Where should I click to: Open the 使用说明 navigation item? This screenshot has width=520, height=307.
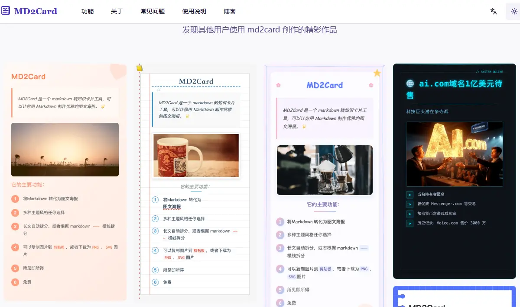(194, 11)
